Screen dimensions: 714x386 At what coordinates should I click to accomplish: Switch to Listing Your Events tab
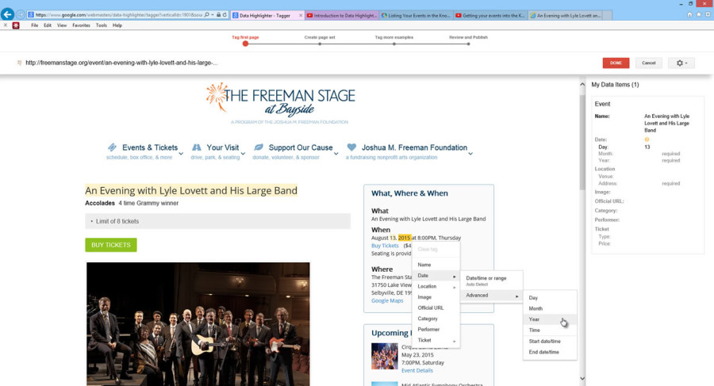pyautogui.click(x=416, y=16)
